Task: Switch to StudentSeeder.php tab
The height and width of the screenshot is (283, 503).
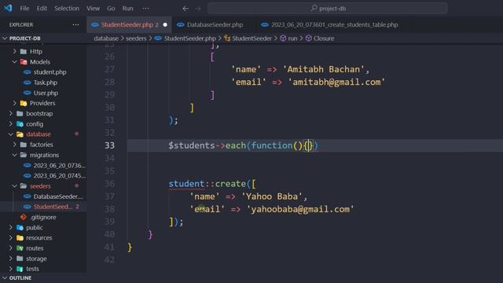Action: (x=129, y=24)
